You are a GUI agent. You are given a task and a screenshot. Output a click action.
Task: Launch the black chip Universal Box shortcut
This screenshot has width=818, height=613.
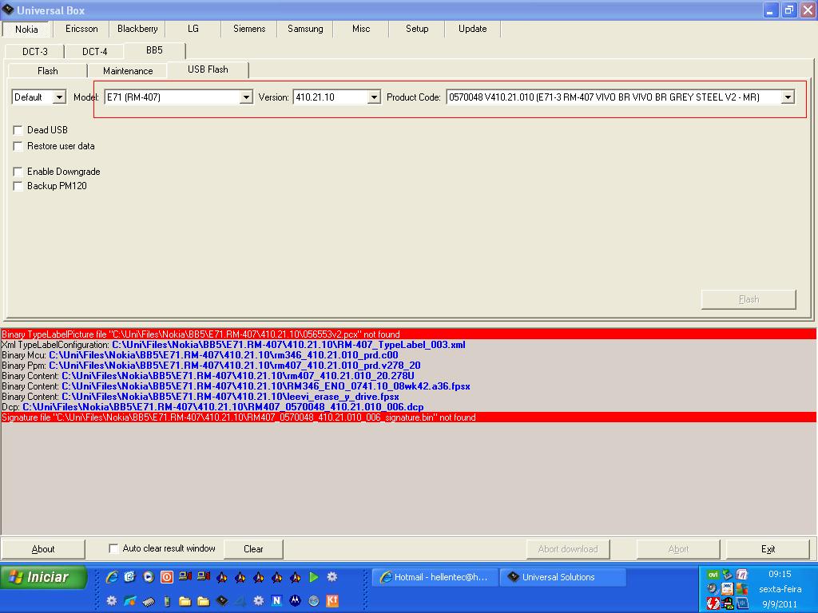[222, 601]
